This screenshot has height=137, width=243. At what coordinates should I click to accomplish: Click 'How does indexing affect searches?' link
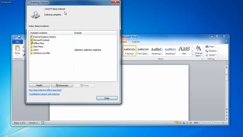tap(45, 90)
